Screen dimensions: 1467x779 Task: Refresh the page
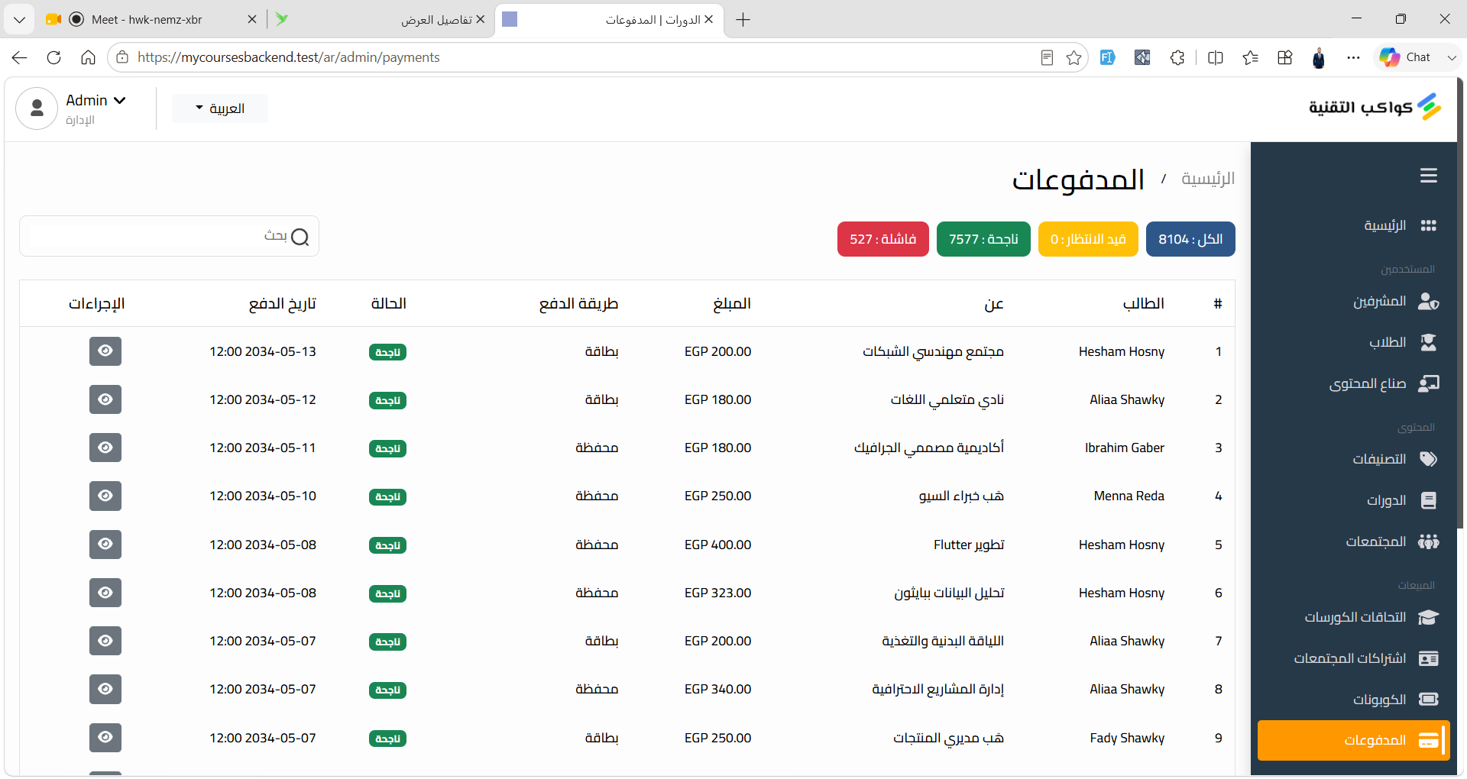tap(53, 57)
